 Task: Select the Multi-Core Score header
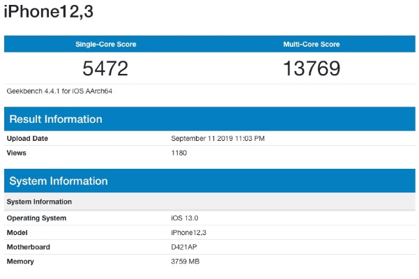click(312, 44)
